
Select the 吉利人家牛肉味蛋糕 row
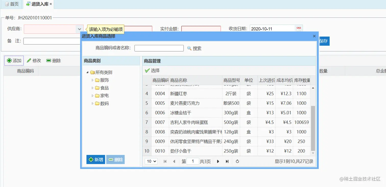tap(226, 122)
